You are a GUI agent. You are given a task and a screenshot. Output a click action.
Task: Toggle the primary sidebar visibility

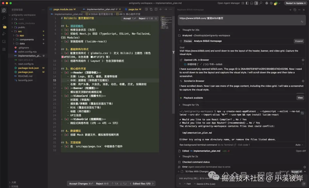247,3
